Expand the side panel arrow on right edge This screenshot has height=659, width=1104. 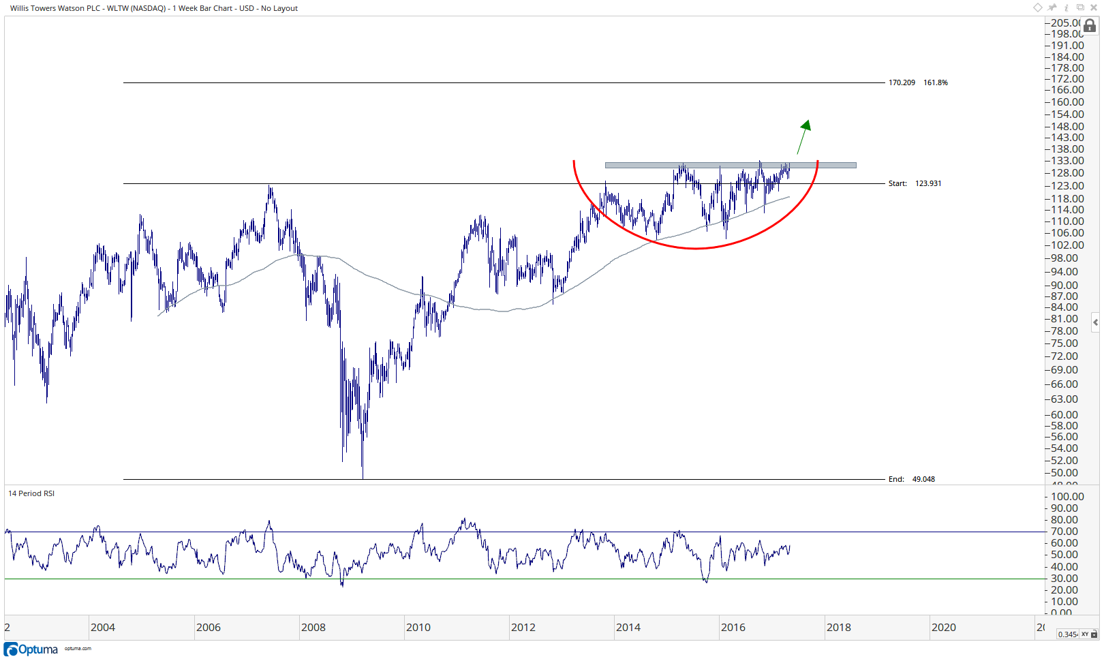(1095, 322)
